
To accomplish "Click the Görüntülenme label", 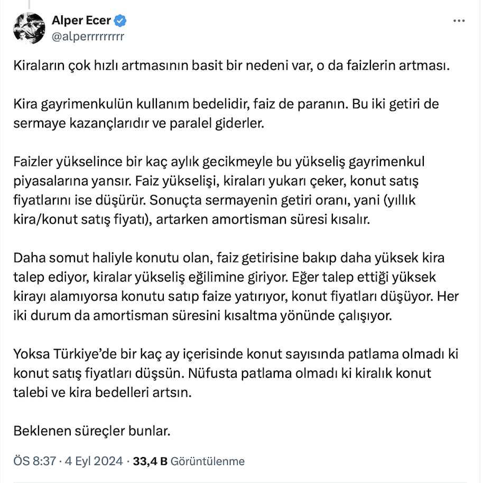I will point(208,461).
